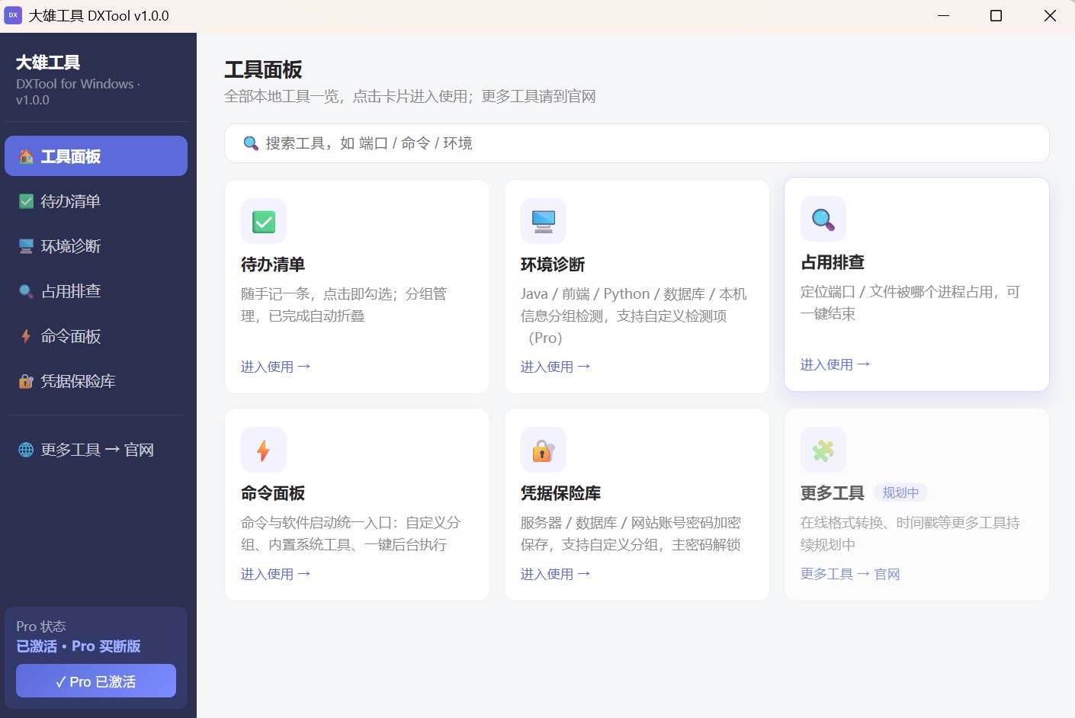The image size is (1075, 718).
Task: Click the globe icon beside 更多工具 → 官网
Action: click(26, 450)
